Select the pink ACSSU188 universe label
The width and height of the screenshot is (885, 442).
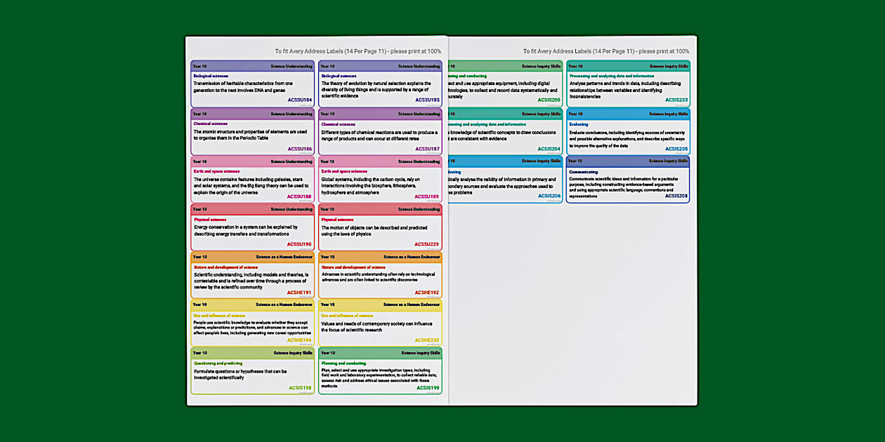253,181
